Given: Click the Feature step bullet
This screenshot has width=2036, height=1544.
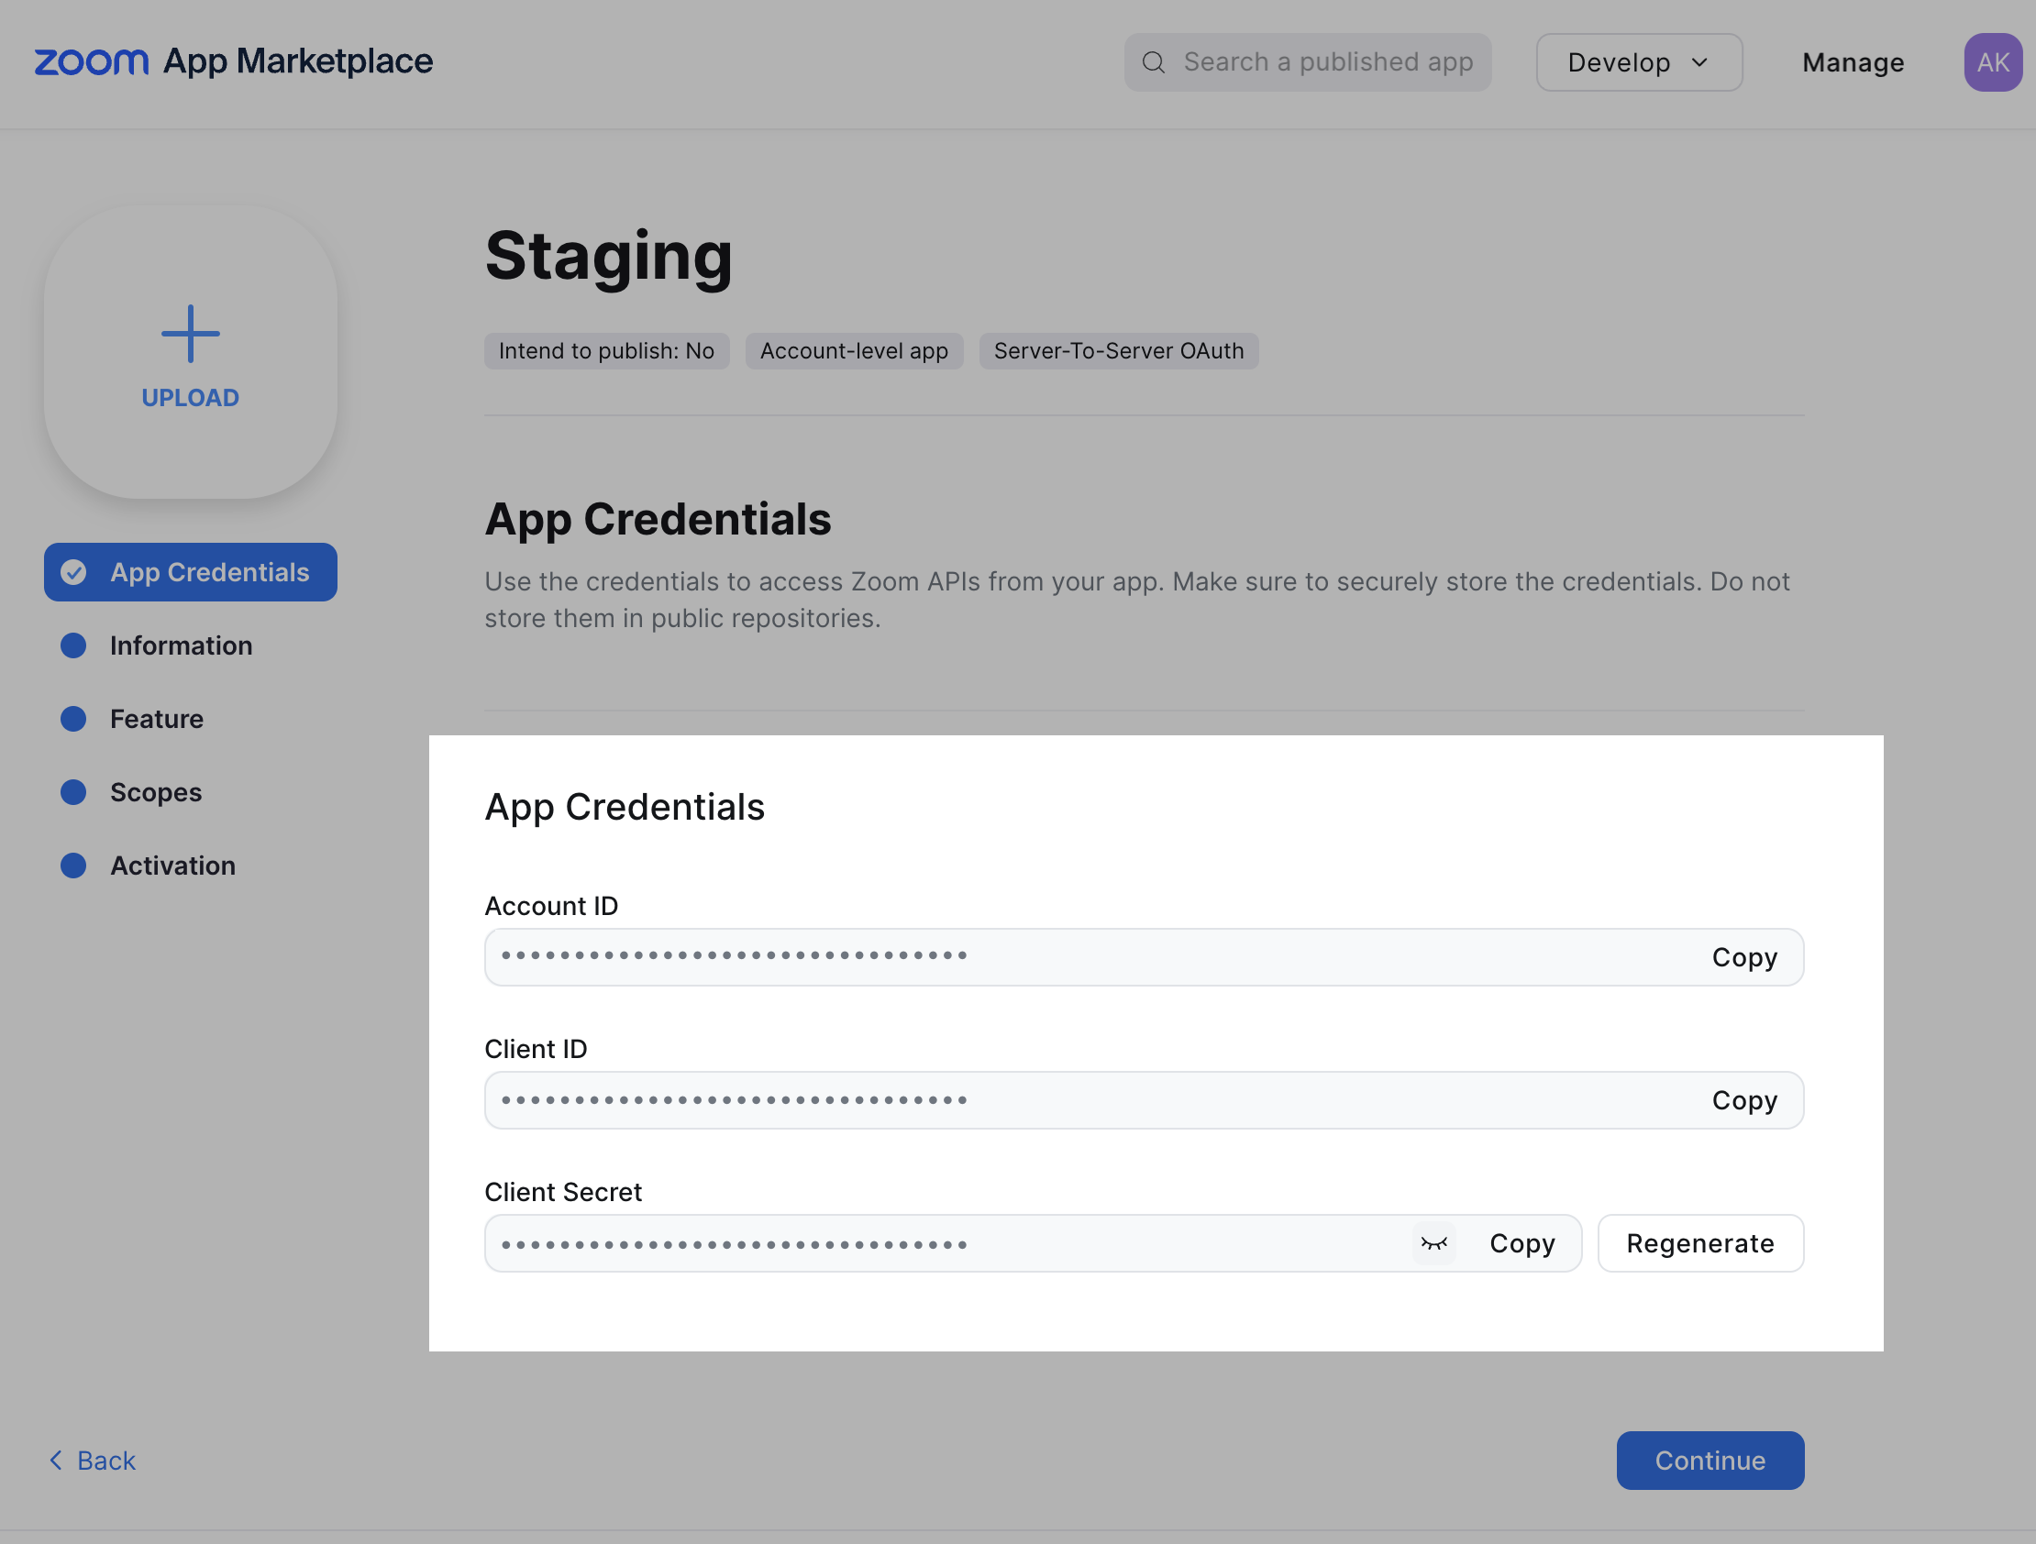Looking at the screenshot, I should [x=73, y=719].
